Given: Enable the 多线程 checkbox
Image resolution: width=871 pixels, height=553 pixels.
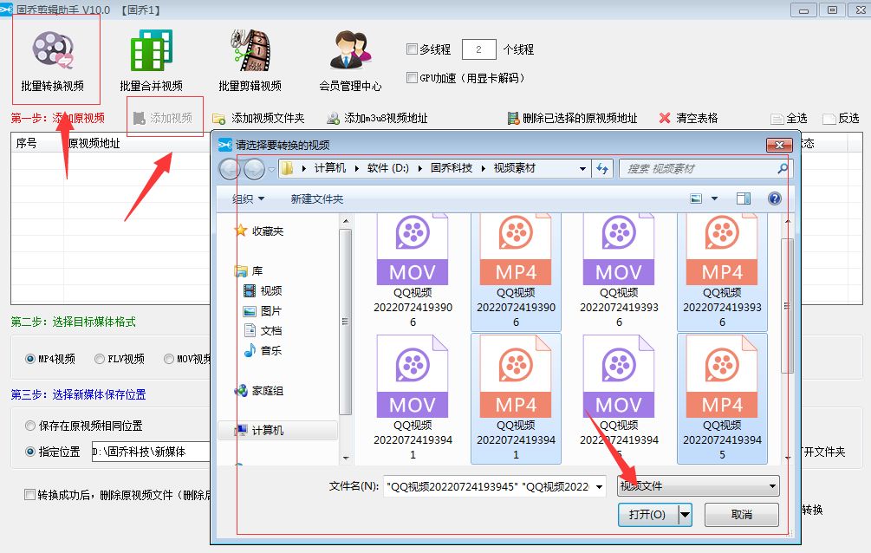Looking at the screenshot, I should 413,49.
